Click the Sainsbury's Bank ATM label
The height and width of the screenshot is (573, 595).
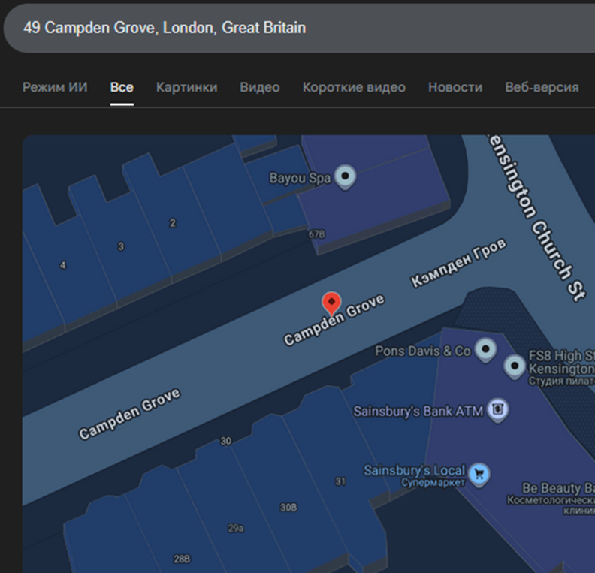418,411
